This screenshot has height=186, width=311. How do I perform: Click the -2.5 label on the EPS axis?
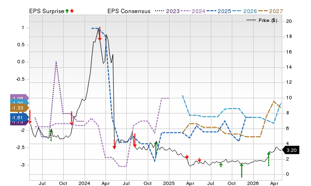pos(20,148)
